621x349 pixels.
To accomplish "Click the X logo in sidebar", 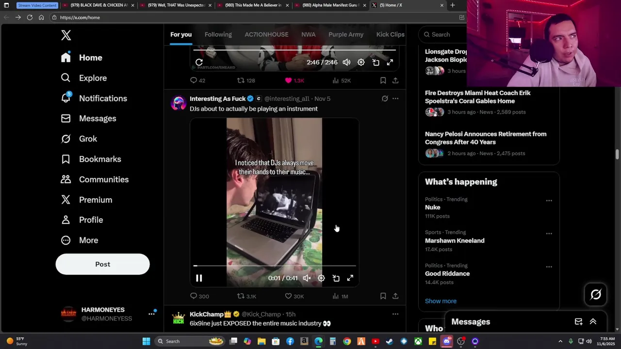I will pyautogui.click(x=66, y=35).
